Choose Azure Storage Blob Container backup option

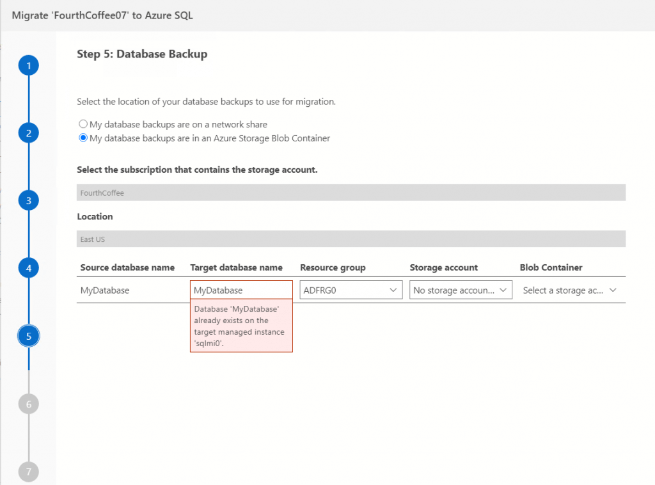pos(83,138)
